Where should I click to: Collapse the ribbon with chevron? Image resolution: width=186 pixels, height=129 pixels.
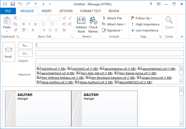click(182, 36)
